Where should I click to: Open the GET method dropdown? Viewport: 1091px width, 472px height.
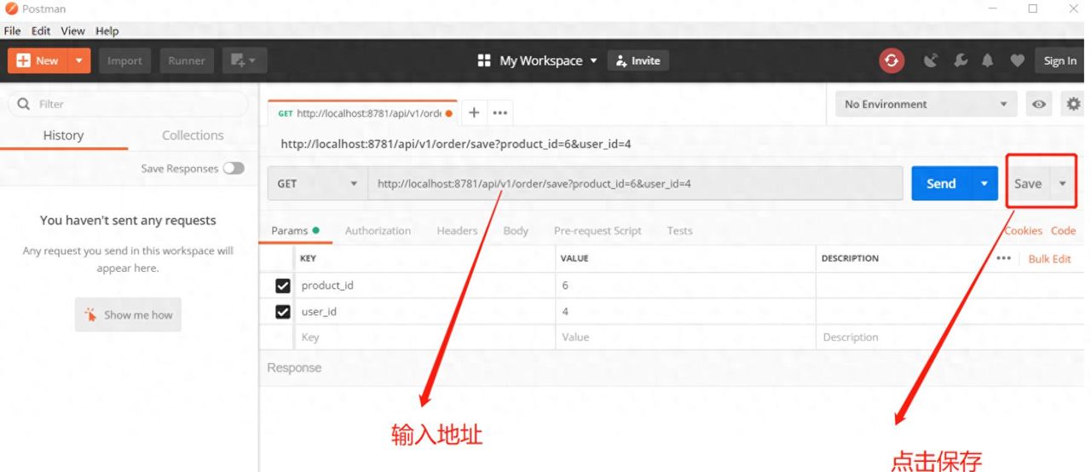tap(317, 183)
